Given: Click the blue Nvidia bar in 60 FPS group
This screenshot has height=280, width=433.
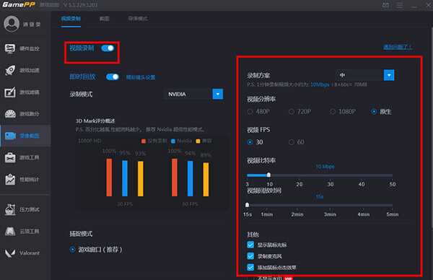Looking at the screenshot, I should 191,179.
